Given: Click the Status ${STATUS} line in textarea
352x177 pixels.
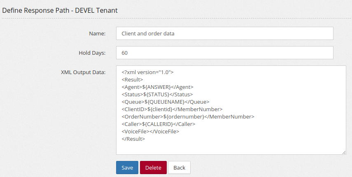Looking at the screenshot, I should [x=157, y=94].
